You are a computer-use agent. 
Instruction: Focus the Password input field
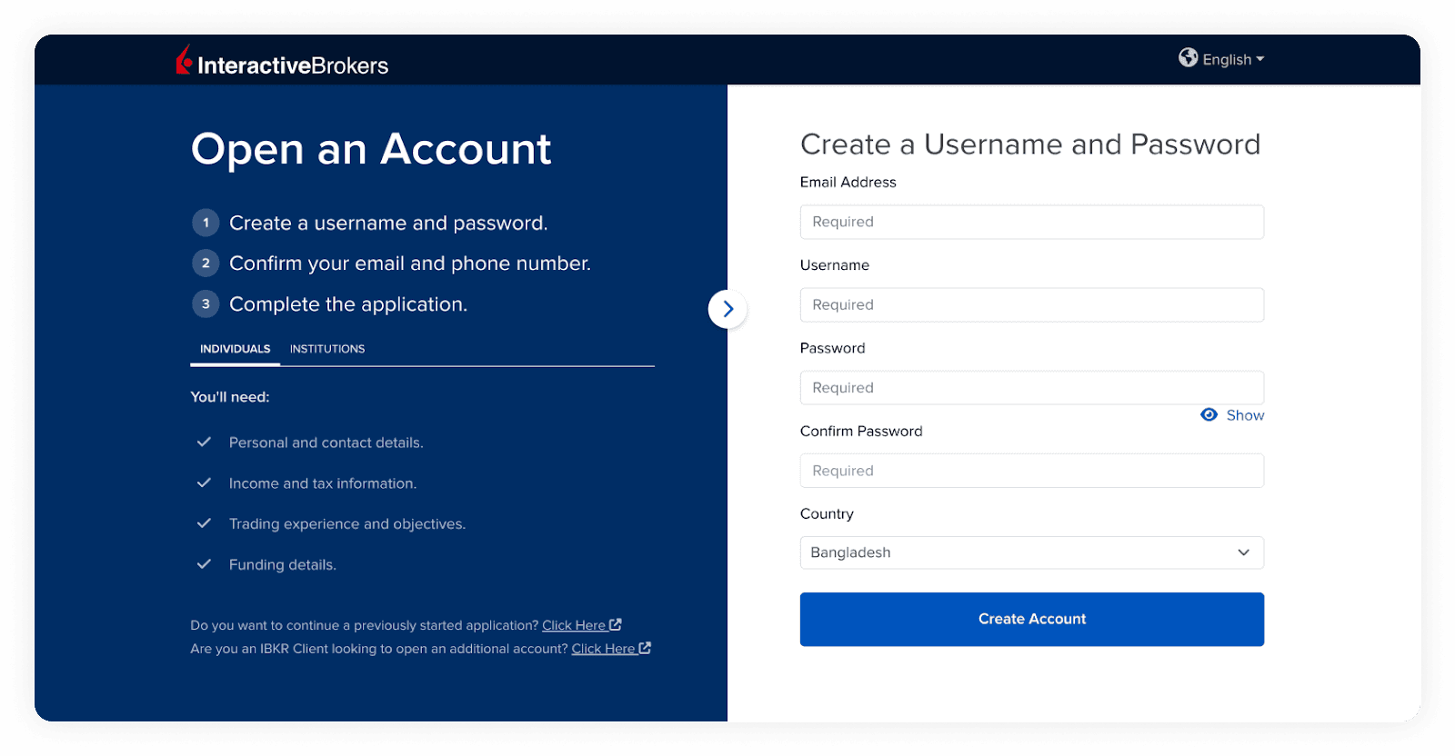(x=1032, y=387)
